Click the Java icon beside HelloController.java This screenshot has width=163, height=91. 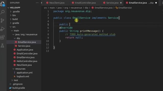(x=15, y=61)
